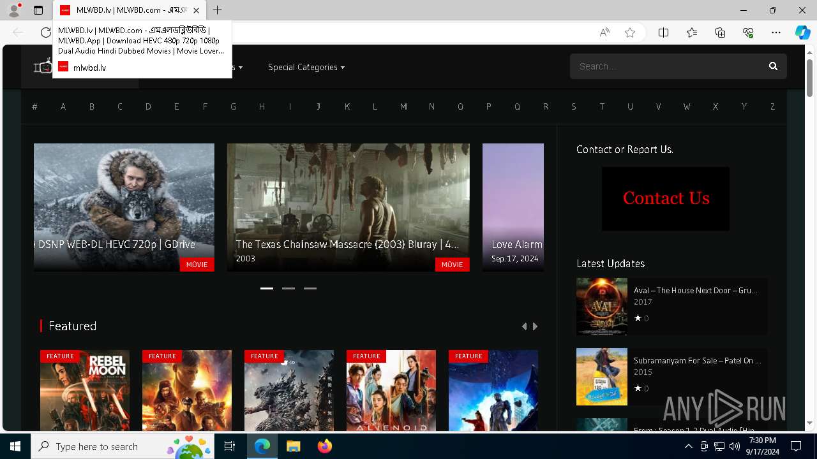Click the taskbar search box
This screenshot has height=459, width=817.
coord(123,446)
